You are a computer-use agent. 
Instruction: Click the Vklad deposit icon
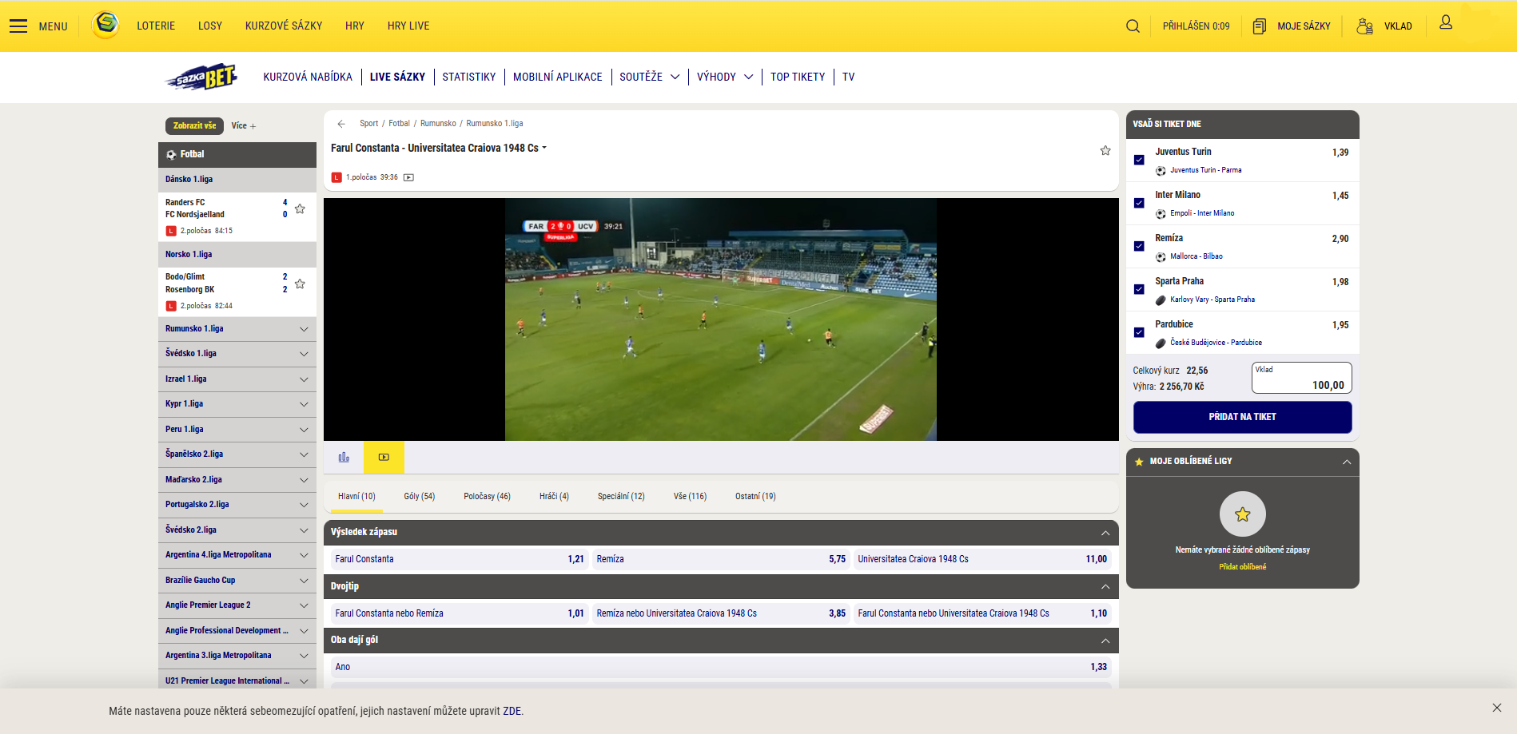tap(1364, 26)
